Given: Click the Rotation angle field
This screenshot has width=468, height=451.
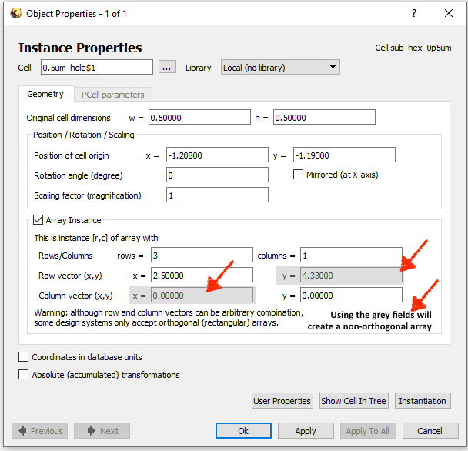Looking at the screenshot, I should [217, 175].
